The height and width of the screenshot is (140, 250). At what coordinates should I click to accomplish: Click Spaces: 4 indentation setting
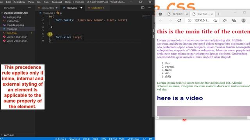74,139
